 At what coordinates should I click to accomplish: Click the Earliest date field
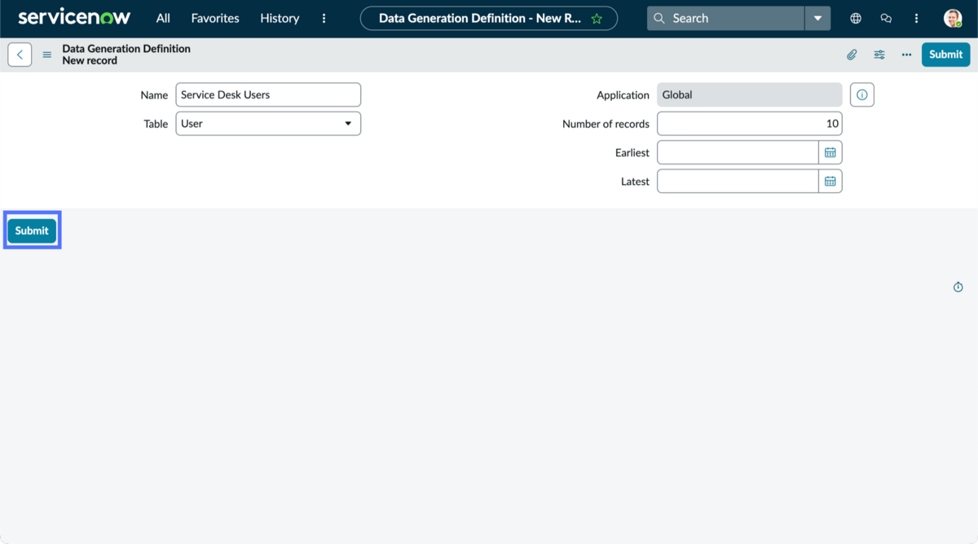(x=738, y=152)
